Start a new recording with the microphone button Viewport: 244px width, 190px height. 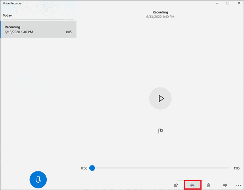point(38,180)
